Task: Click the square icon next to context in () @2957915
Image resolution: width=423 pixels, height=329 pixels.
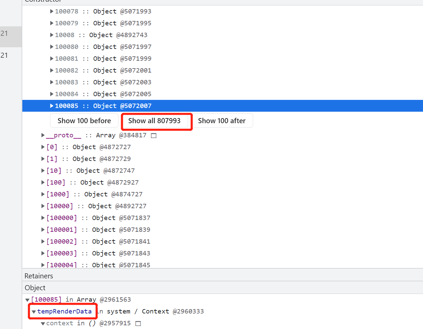Action: pyautogui.click(x=138, y=324)
